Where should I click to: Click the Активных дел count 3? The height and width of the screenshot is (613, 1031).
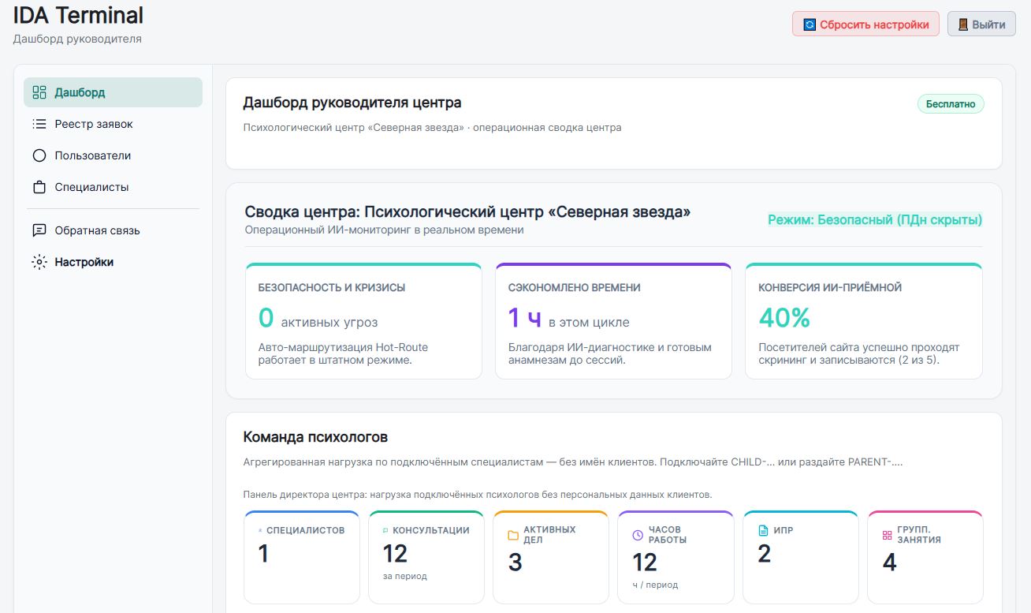click(x=515, y=563)
